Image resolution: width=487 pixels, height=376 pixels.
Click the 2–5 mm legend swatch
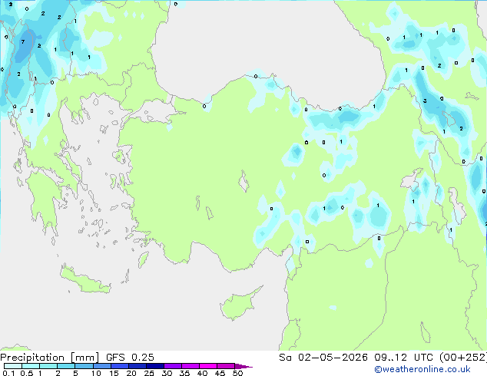tap(66, 366)
